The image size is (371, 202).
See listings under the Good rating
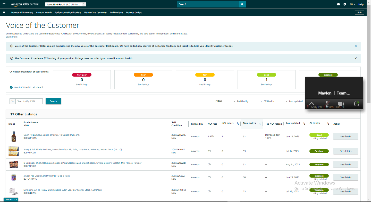click(x=266, y=85)
